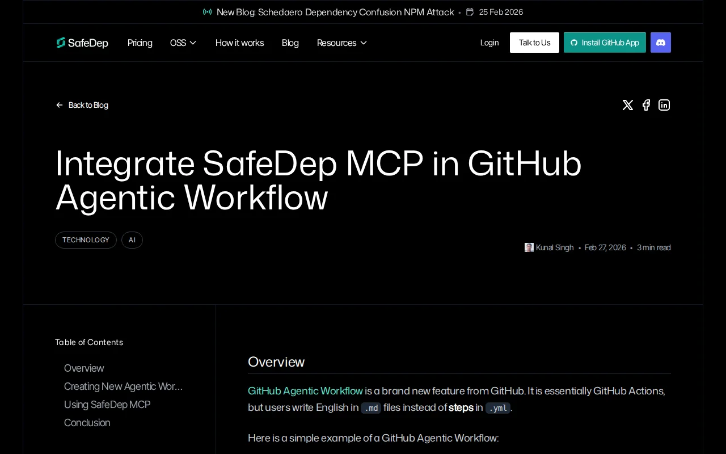Share the article on LinkedIn

coord(664,105)
